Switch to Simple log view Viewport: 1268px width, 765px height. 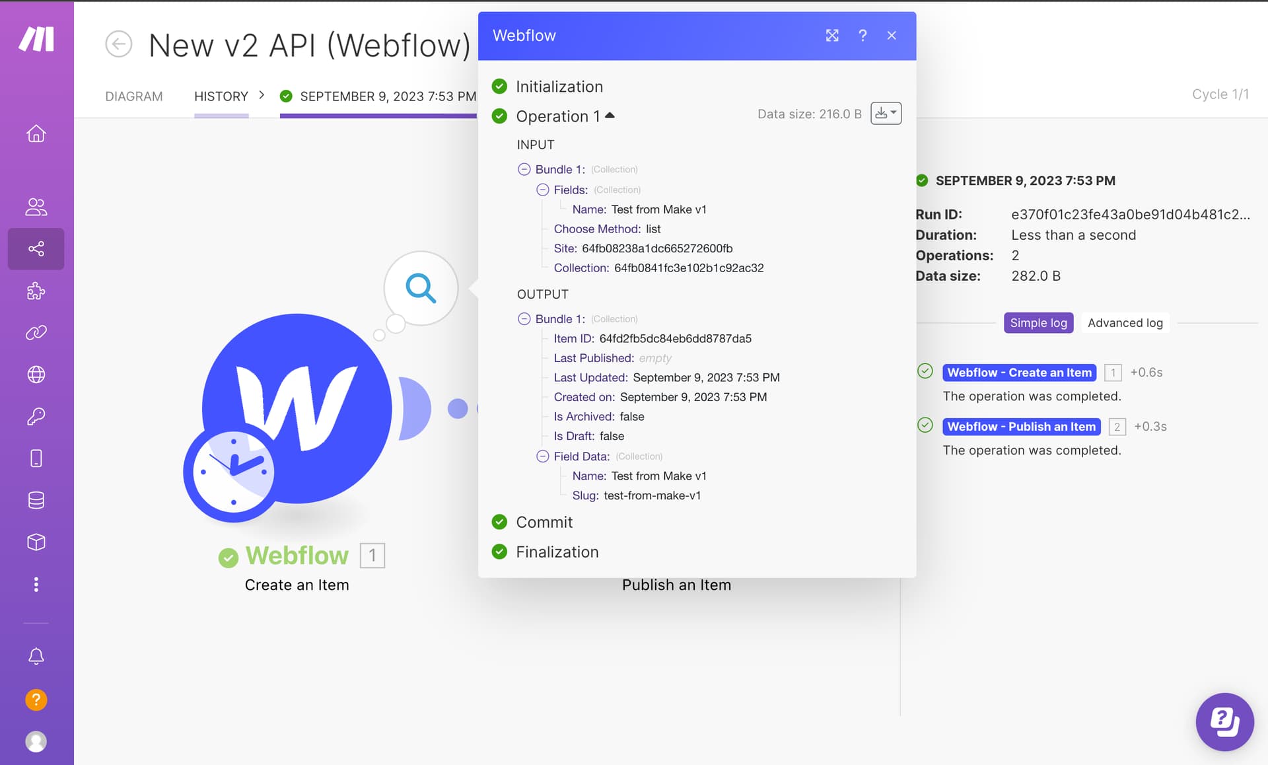[1038, 323]
